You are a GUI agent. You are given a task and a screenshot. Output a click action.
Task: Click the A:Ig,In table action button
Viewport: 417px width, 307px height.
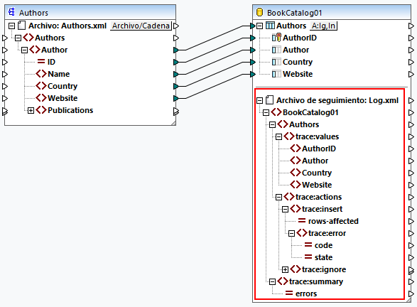tap(324, 26)
